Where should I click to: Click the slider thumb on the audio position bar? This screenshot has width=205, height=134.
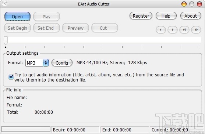[6, 40]
